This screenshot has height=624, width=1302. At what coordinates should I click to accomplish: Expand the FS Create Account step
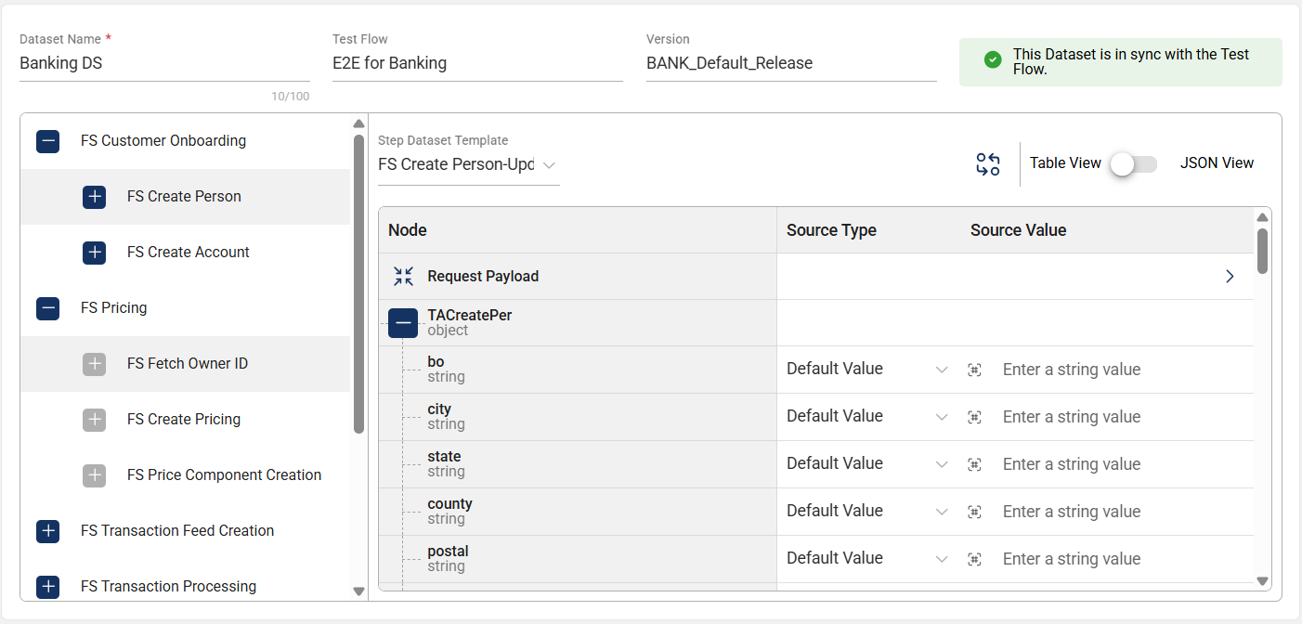coord(95,253)
